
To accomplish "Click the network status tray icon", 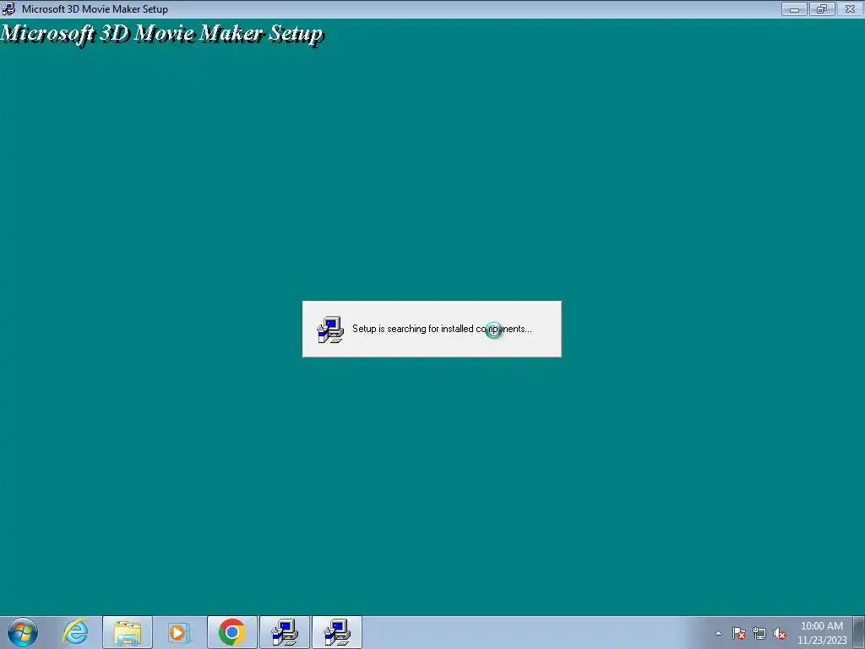I will 759,633.
